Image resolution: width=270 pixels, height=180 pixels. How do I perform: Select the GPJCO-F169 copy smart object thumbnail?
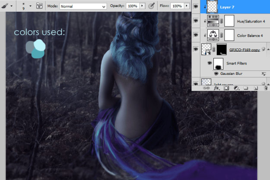click(206, 49)
